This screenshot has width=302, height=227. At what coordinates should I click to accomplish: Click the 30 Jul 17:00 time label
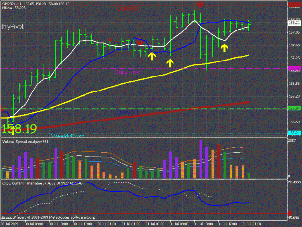[x=83, y=224]
